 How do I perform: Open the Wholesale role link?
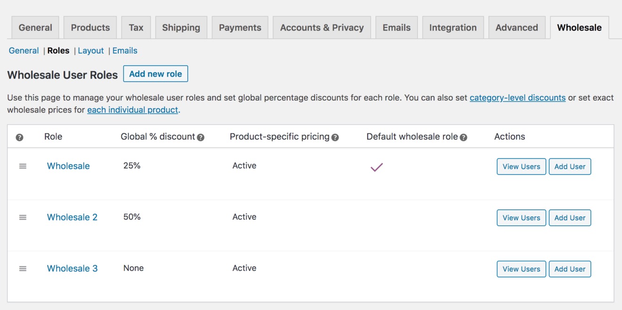68,166
